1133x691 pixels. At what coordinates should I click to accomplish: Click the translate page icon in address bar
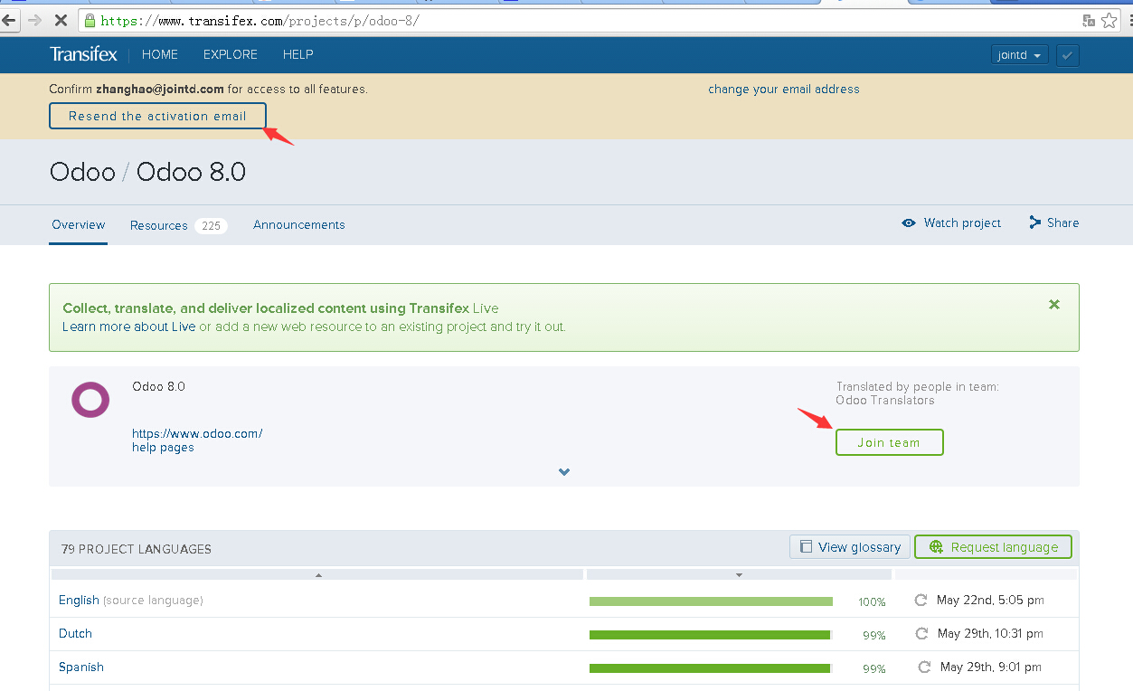(1089, 20)
